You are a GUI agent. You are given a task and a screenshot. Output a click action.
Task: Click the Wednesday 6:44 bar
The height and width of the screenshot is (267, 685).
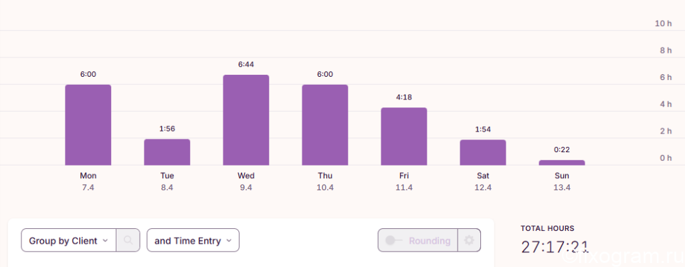pyautogui.click(x=246, y=120)
